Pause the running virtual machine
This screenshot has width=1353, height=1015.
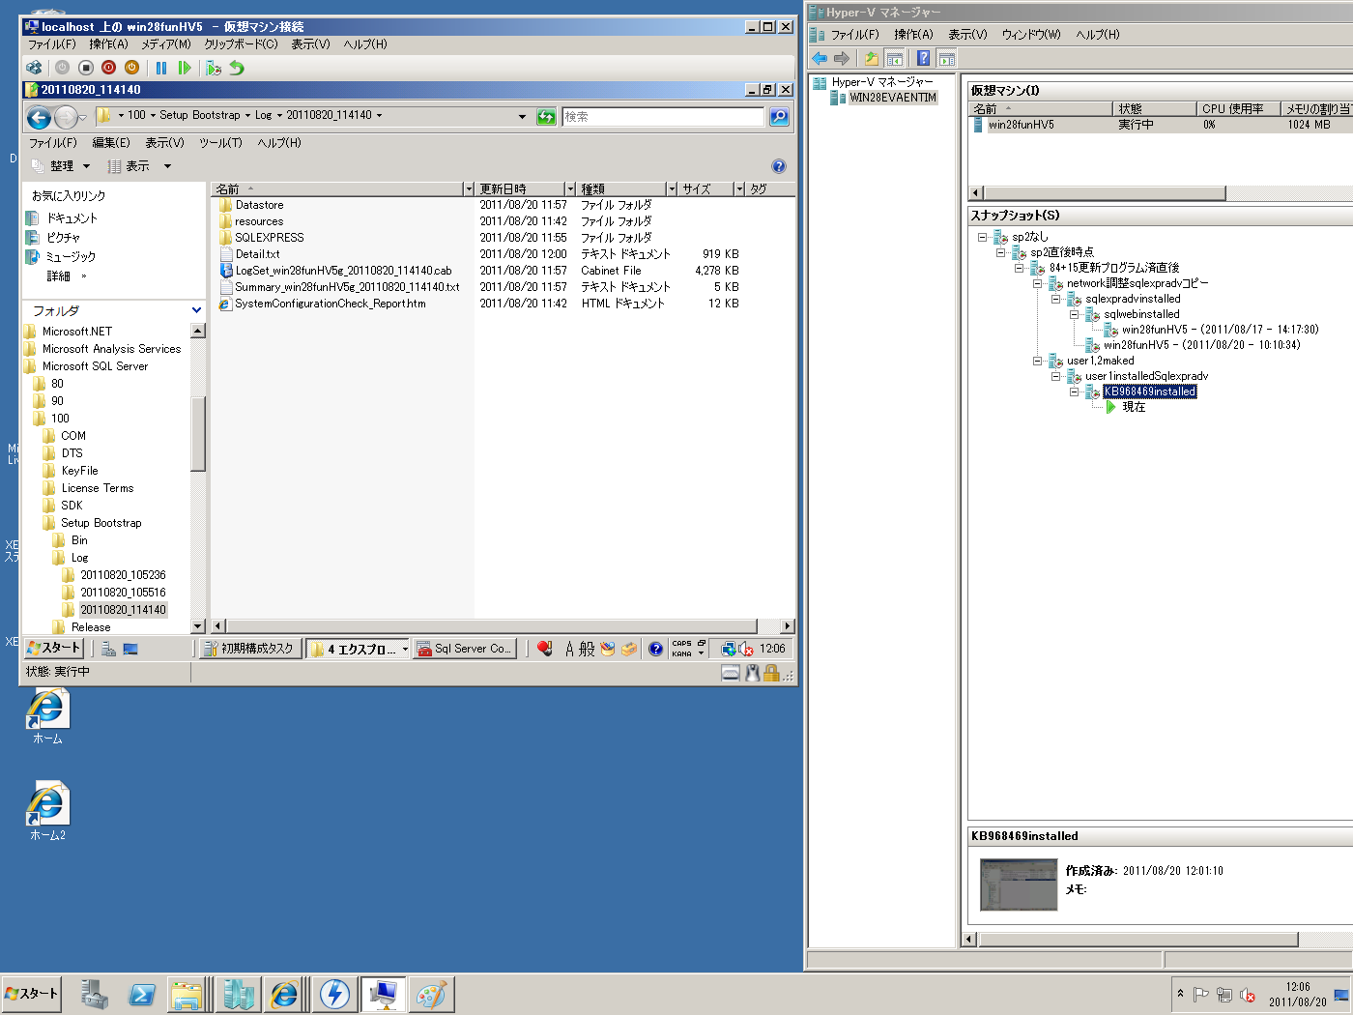tap(160, 68)
